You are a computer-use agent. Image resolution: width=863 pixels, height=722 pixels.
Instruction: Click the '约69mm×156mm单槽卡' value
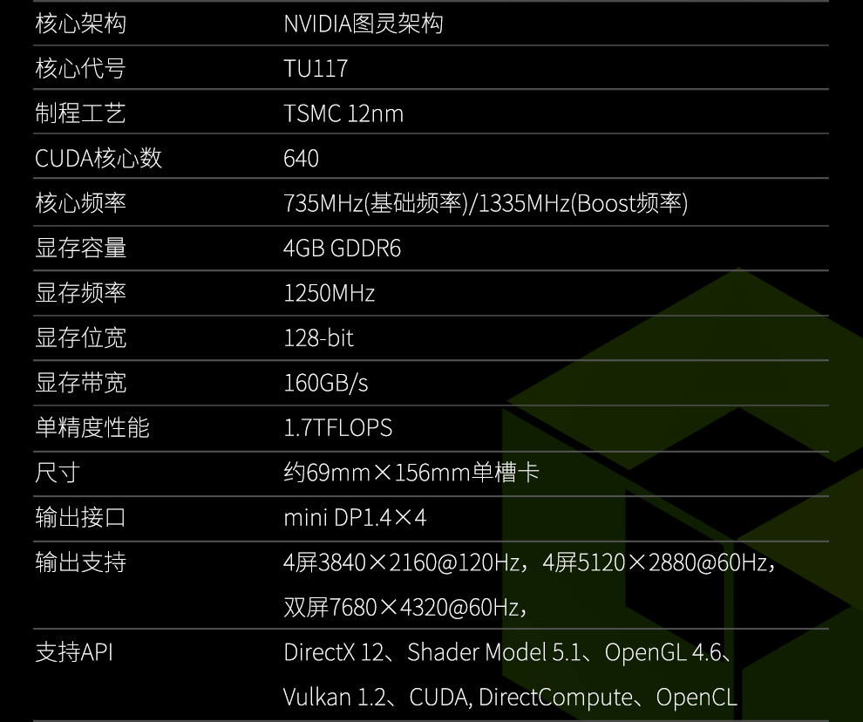[411, 473]
